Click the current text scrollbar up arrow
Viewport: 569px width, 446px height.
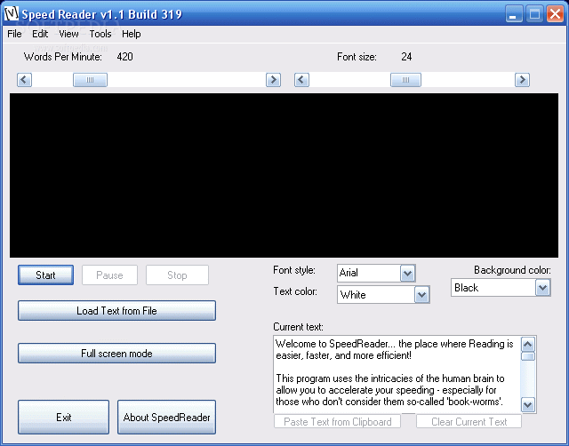528,344
